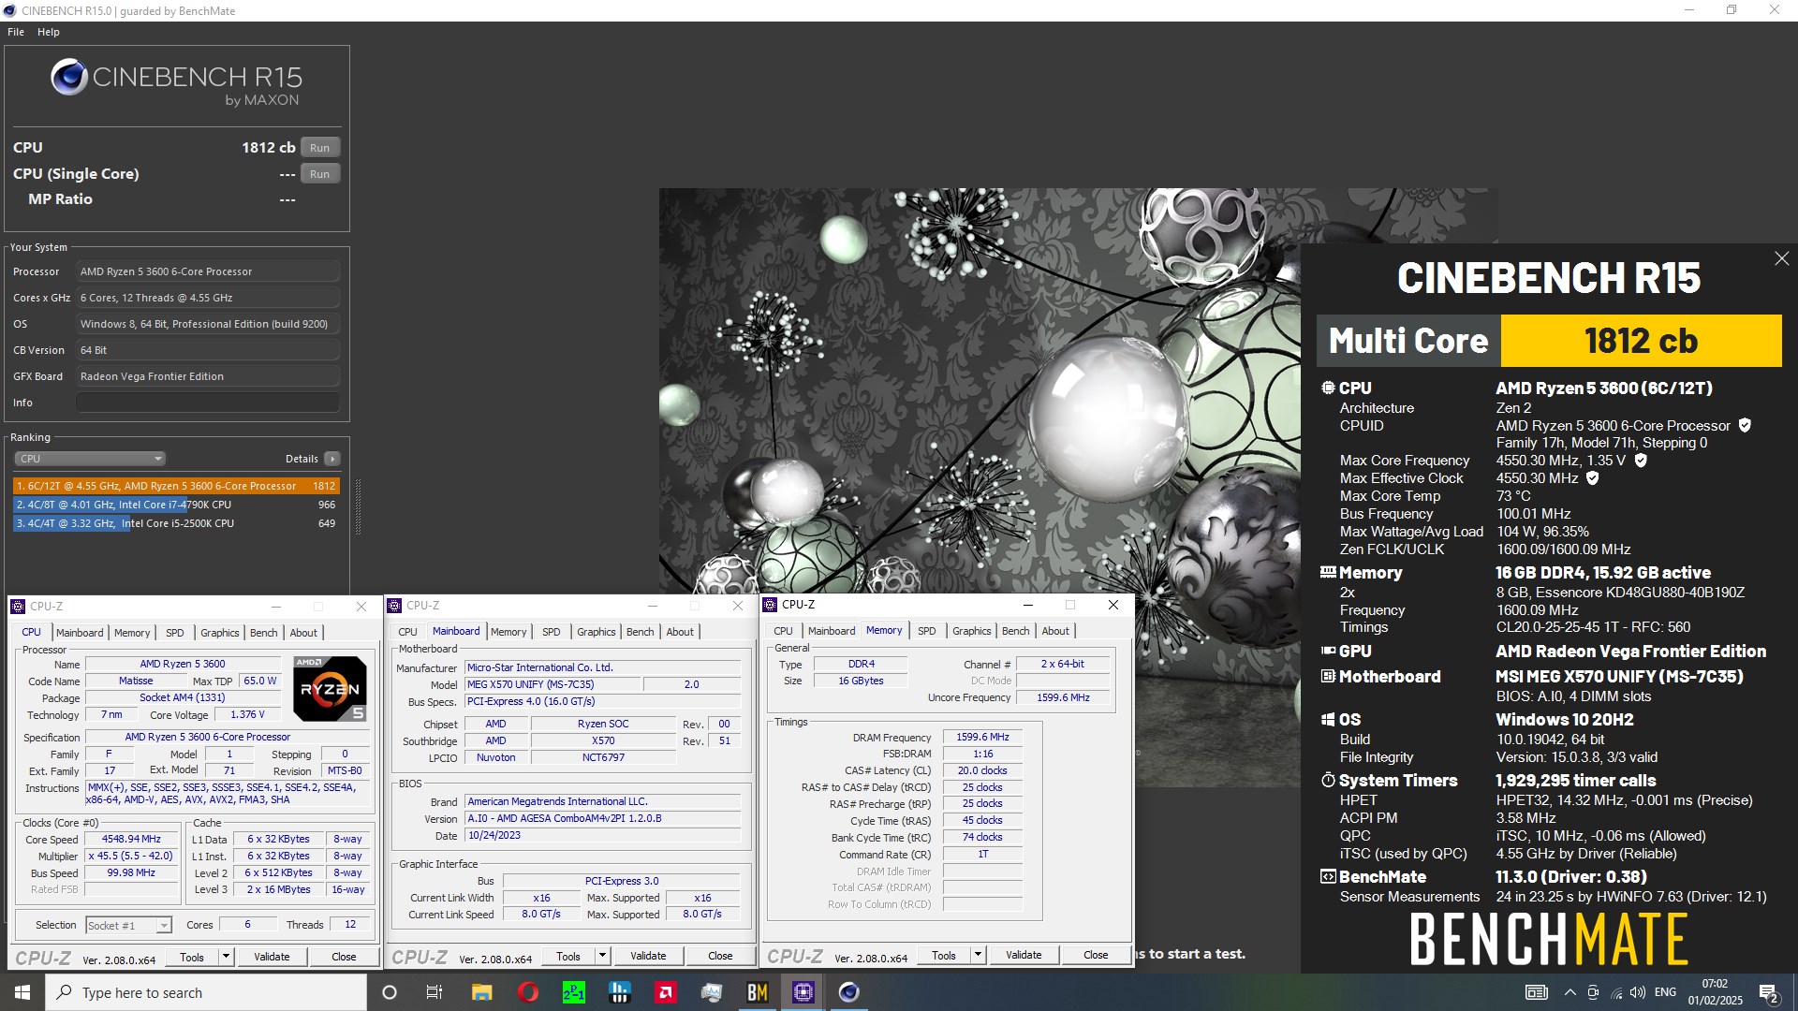The width and height of the screenshot is (1798, 1011).
Task: Click Validate in the Memory CPU-Z window
Action: (1024, 955)
